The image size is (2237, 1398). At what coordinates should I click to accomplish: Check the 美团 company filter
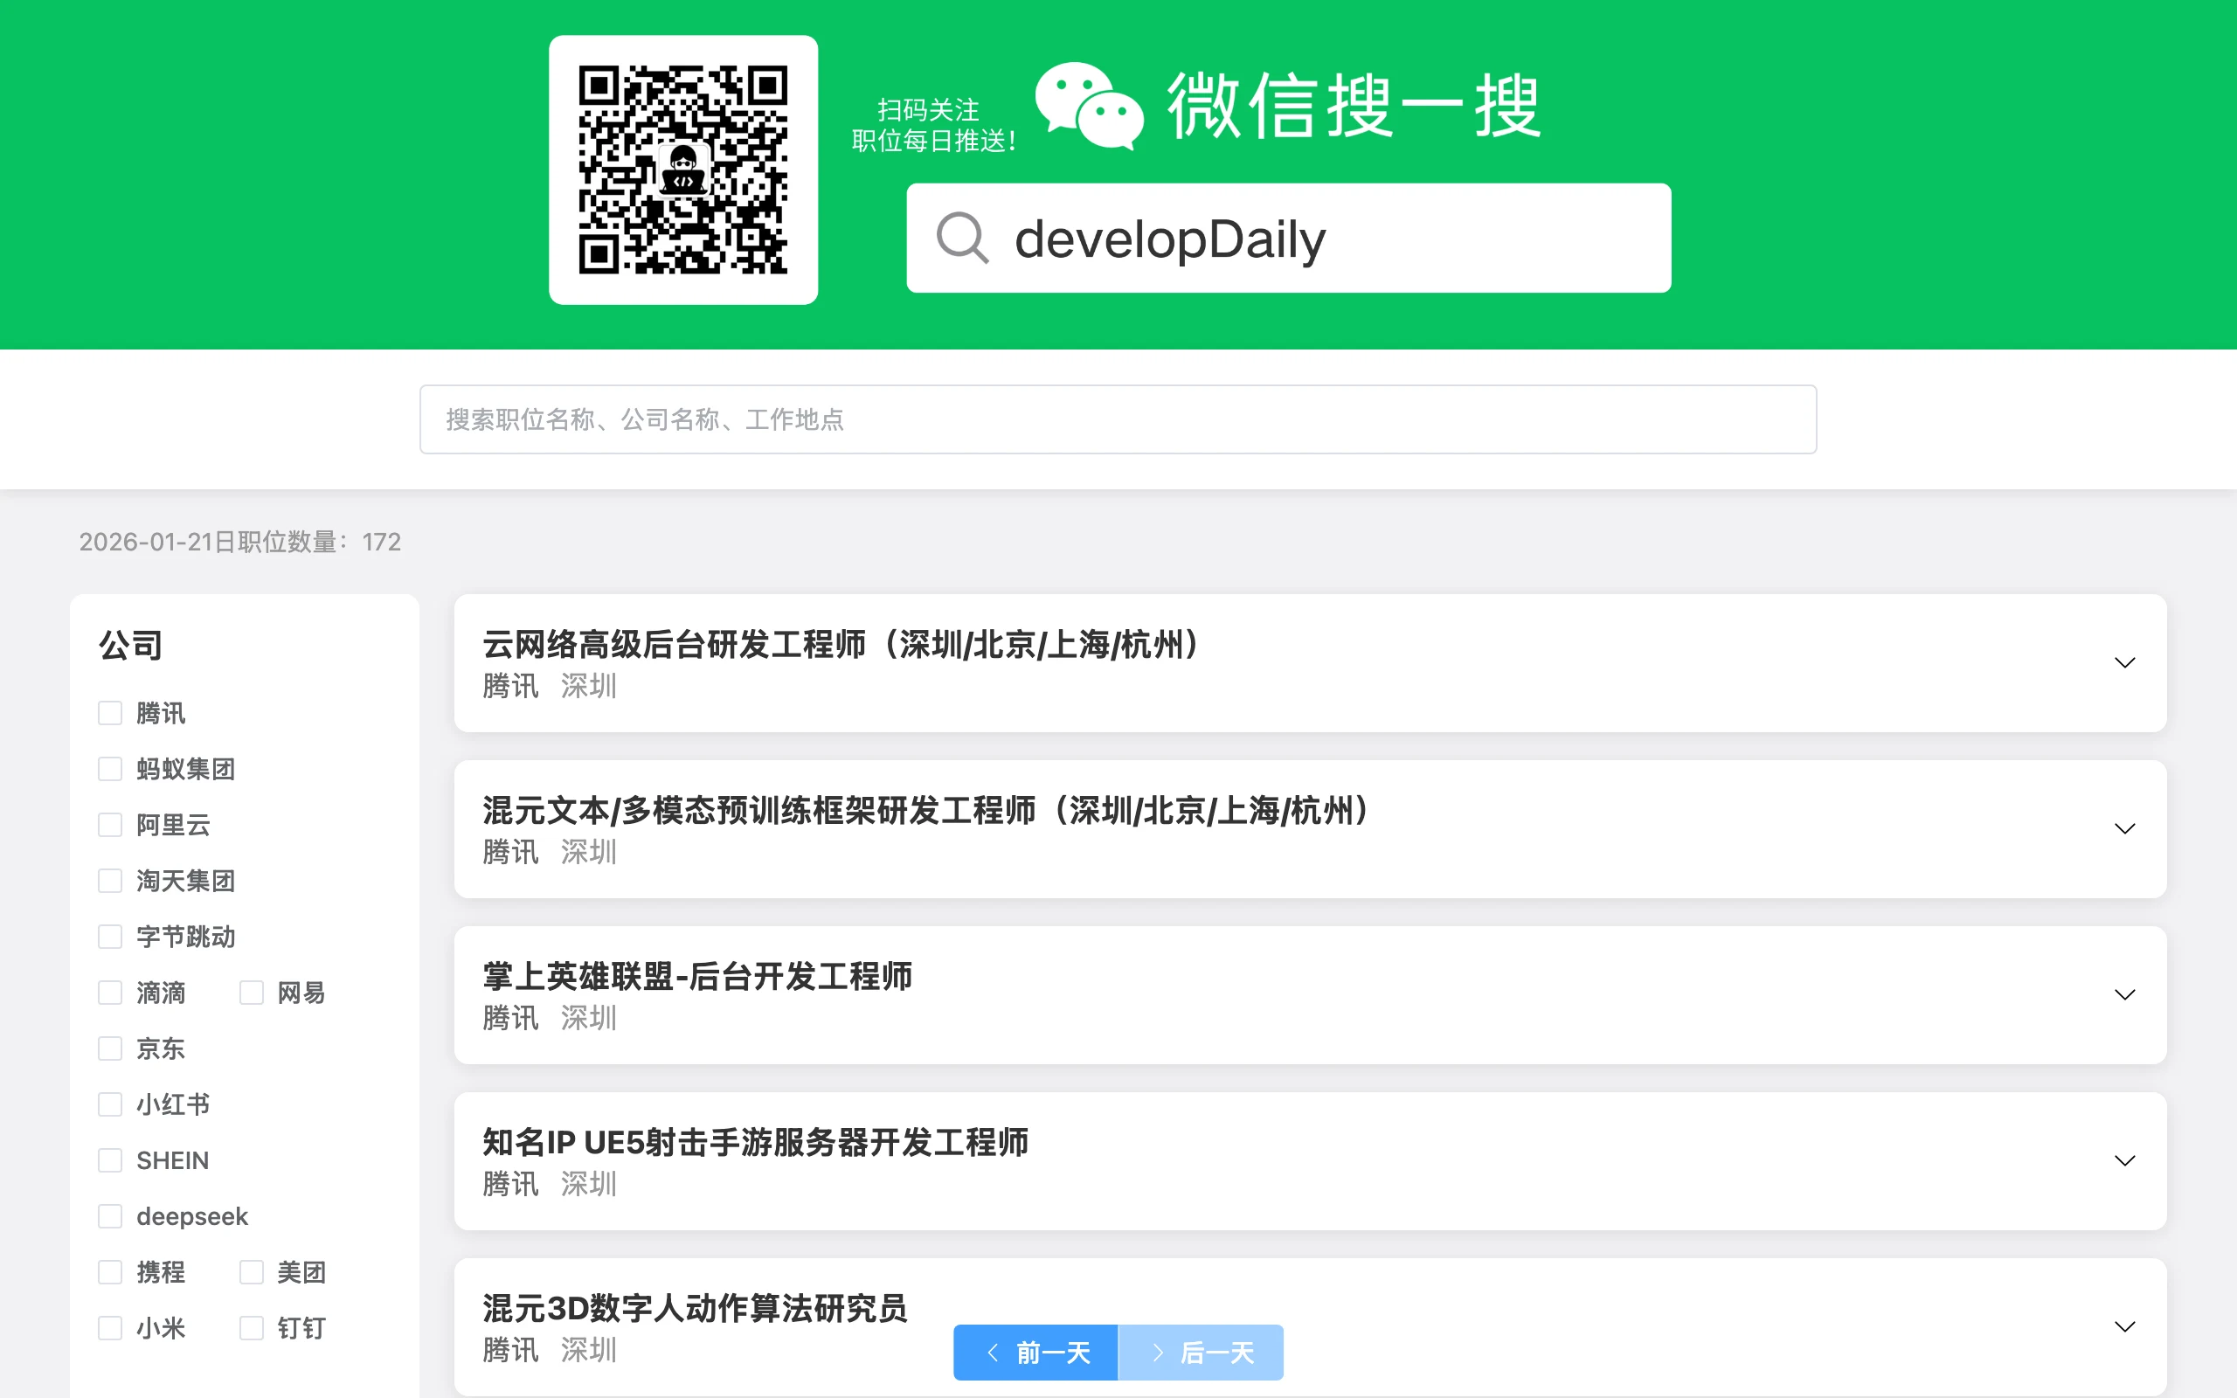tap(252, 1272)
